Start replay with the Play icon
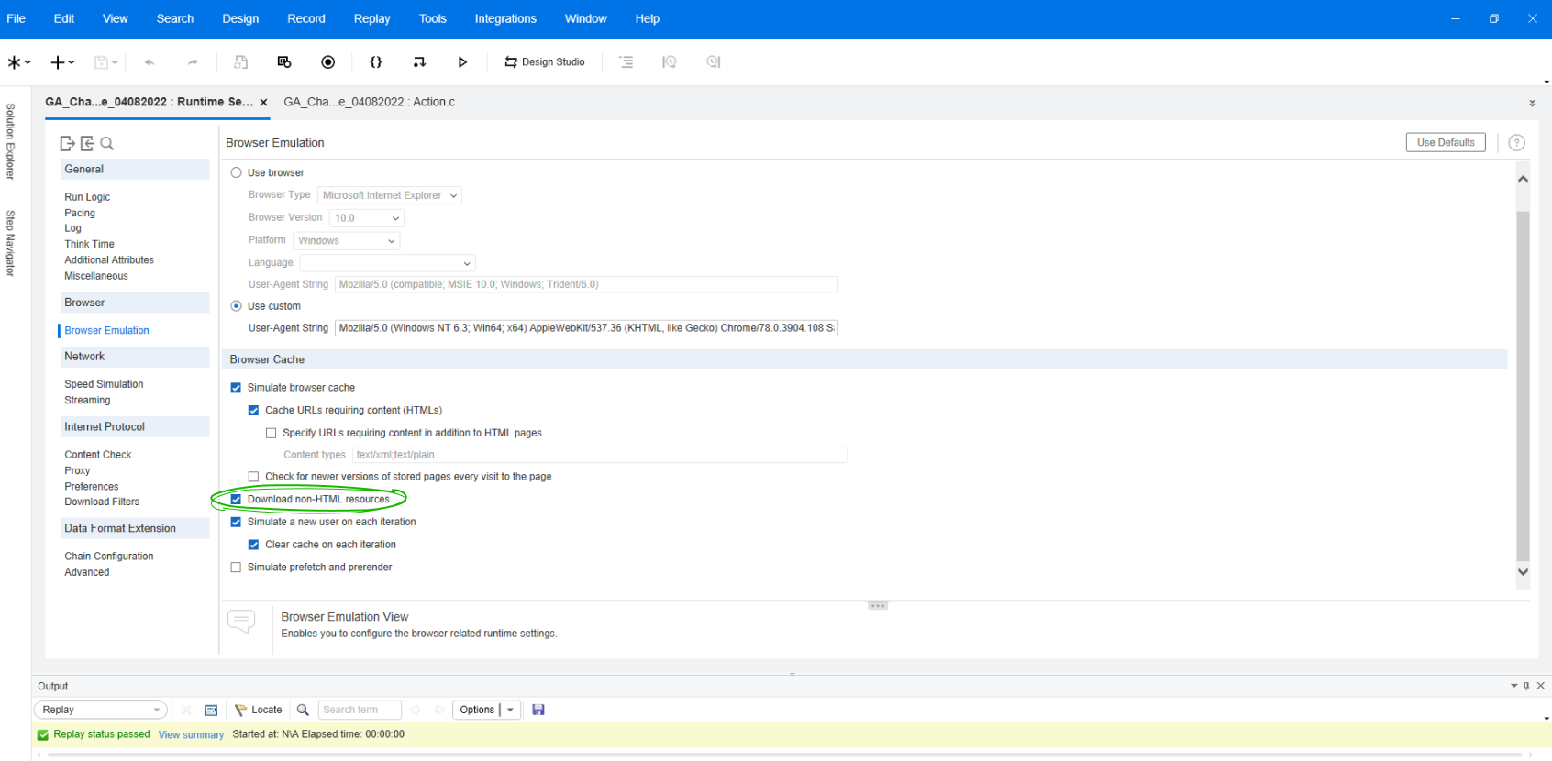The width and height of the screenshot is (1552, 761). [x=462, y=62]
